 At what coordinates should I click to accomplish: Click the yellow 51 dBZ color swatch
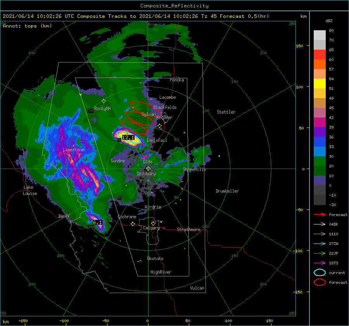(320, 84)
